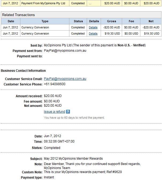This screenshot has height=180, width=162.
Task: Click the Details column header
Action: [x=94, y=21]
